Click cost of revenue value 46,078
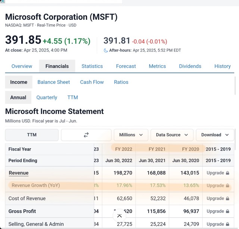This screenshot has width=239, height=229. [x=192, y=198]
